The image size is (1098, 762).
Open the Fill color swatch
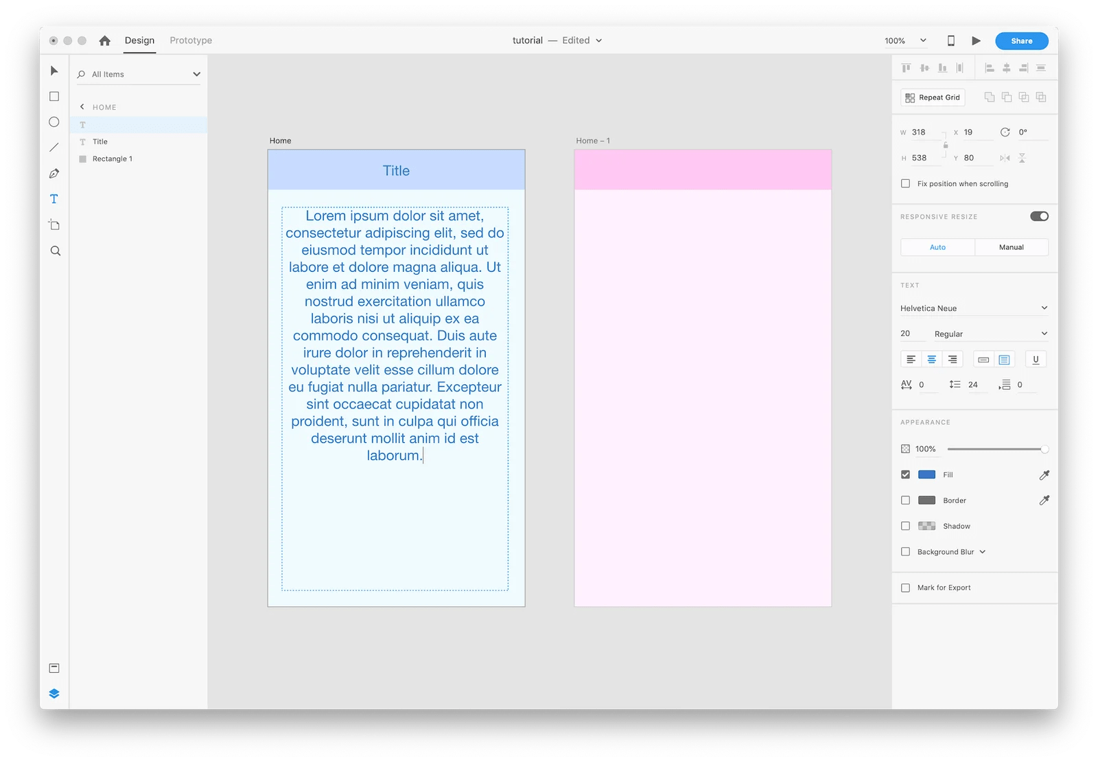point(927,475)
